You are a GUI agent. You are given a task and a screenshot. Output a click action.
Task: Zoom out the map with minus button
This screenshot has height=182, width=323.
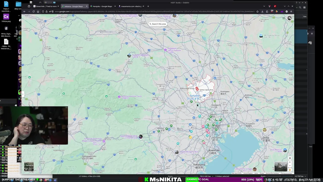click(290, 166)
